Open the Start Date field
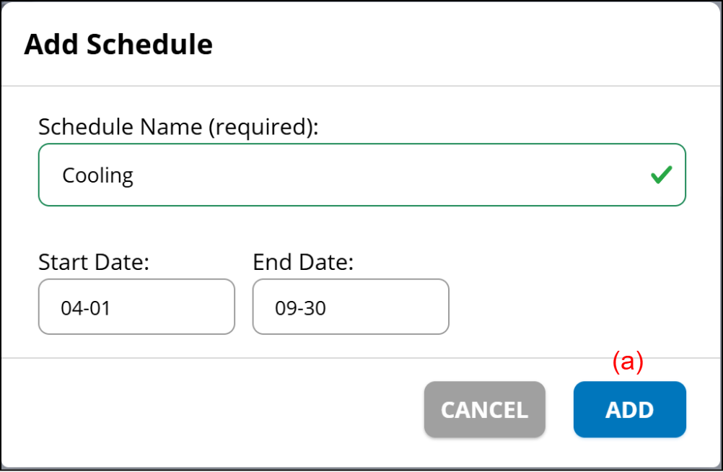Viewport: 723px width, 472px height. pyautogui.click(x=136, y=307)
